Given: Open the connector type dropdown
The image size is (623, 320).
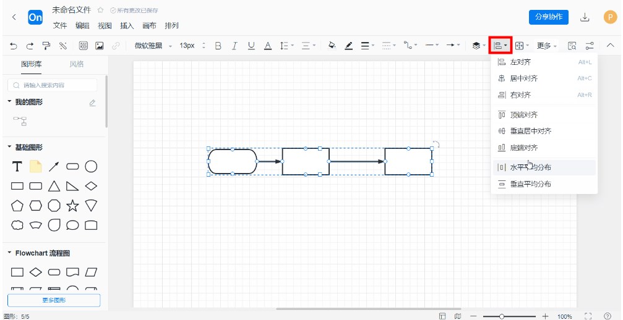Looking at the screenshot, I should [410, 46].
